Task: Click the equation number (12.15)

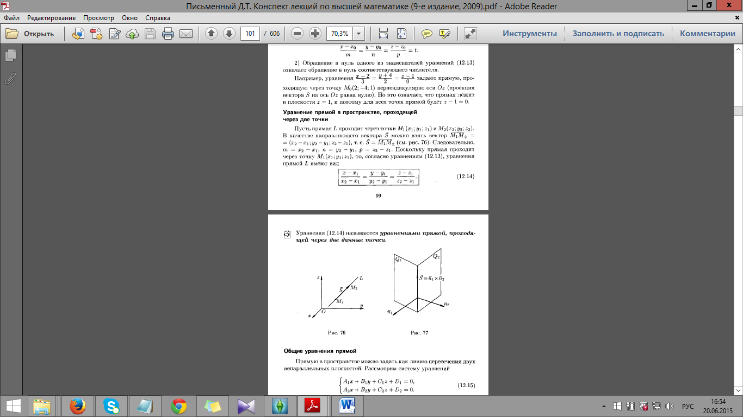Action: click(466, 386)
